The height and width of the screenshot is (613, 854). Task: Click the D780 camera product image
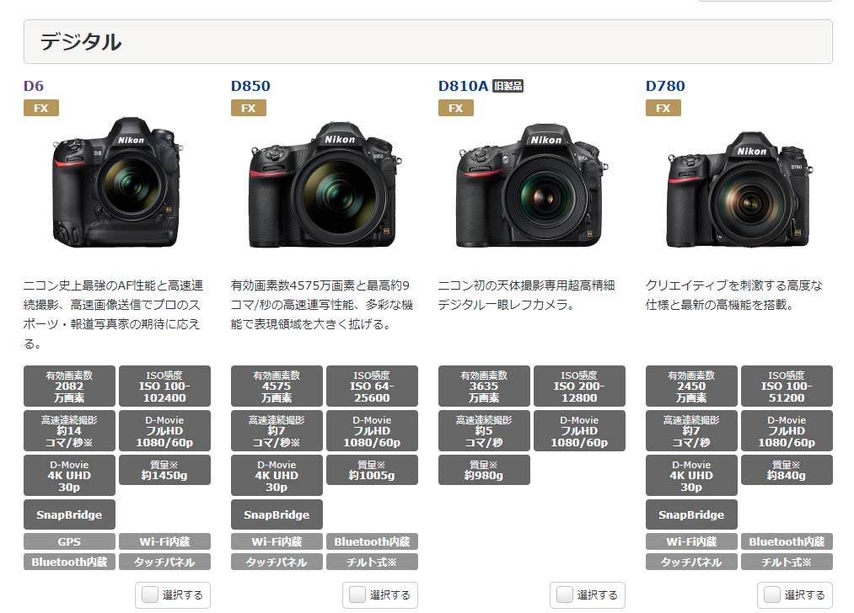click(739, 189)
